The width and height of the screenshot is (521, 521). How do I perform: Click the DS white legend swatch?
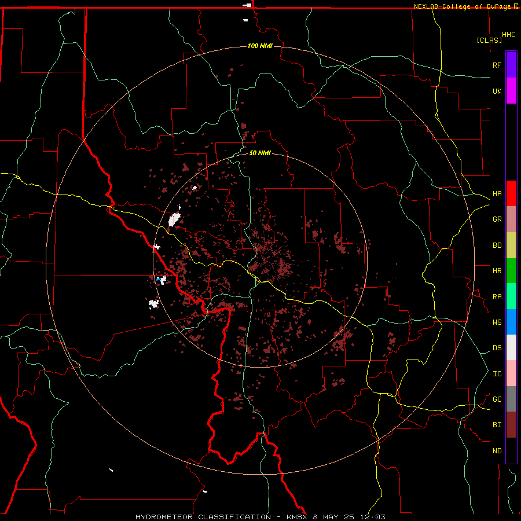(511, 347)
